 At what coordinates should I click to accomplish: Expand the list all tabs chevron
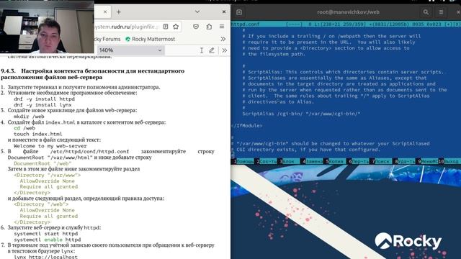click(x=197, y=12)
